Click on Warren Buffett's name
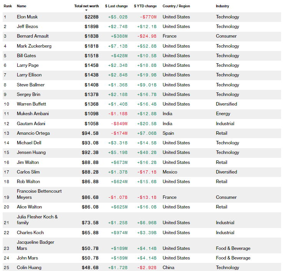The width and height of the screenshot is (283, 271). click(31, 104)
